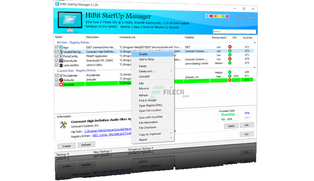This screenshot has width=314, height=181.
Task: Click the LenovoUtility row icon
Action: point(61,65)
